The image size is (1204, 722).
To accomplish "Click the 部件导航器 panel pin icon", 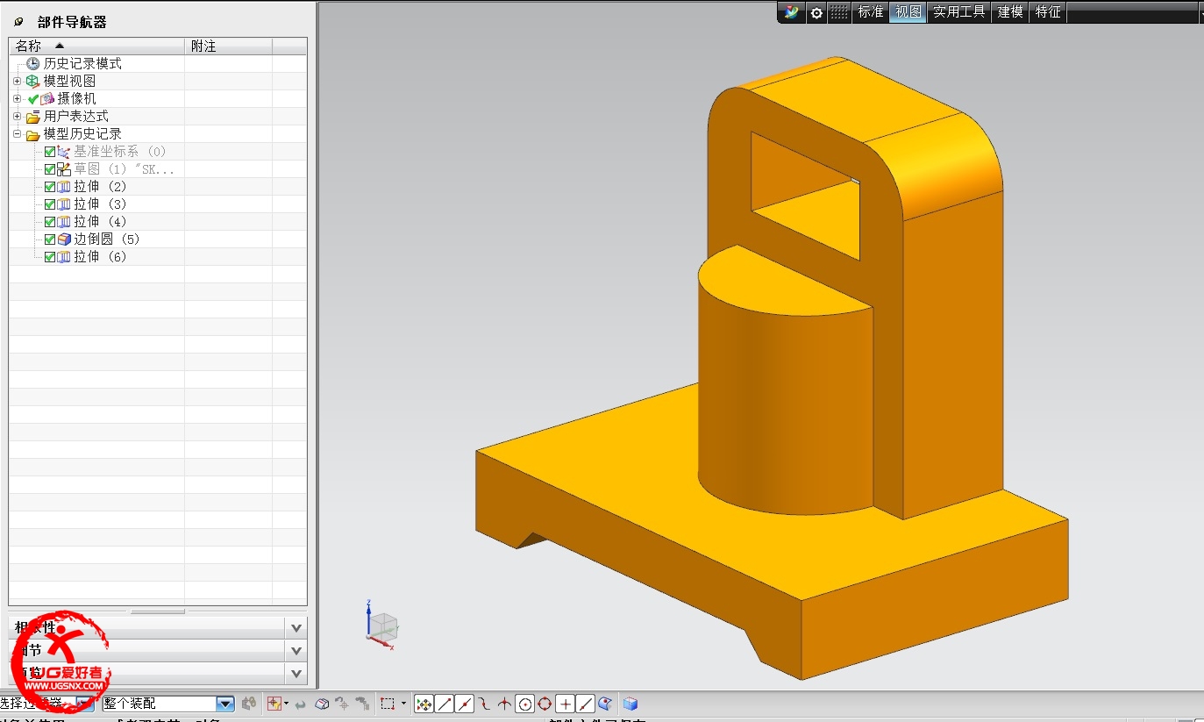I will (x=19, y=22).
